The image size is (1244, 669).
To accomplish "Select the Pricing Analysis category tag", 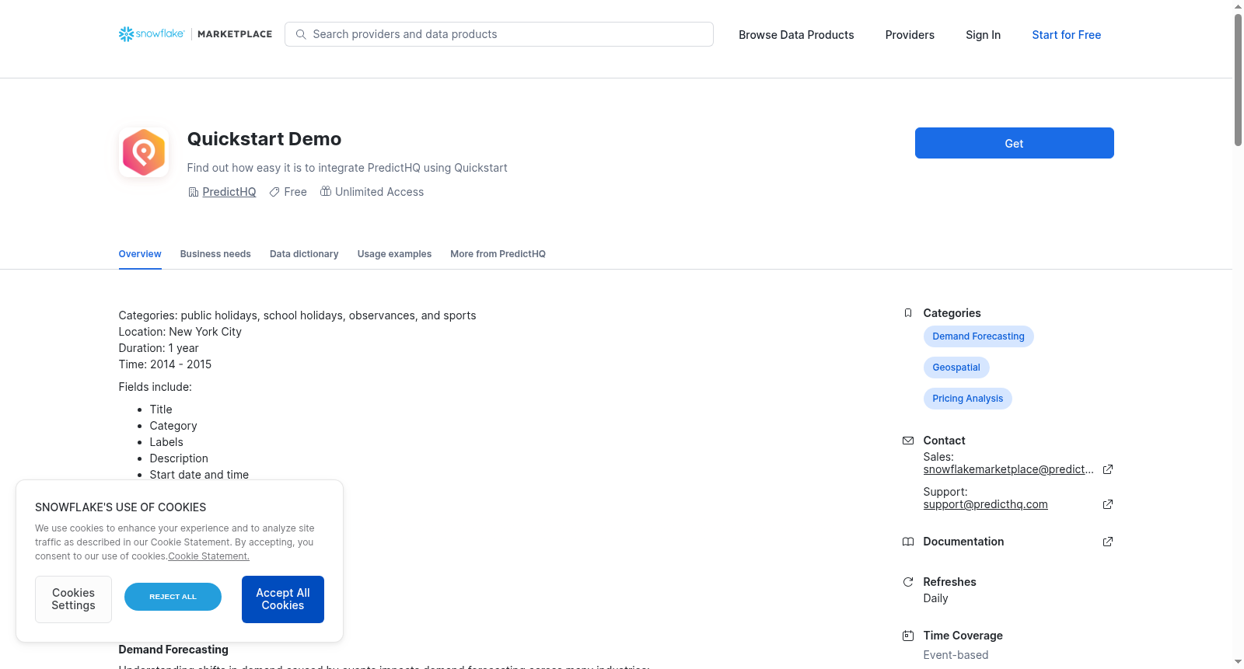I will click(x=967, y=399).
